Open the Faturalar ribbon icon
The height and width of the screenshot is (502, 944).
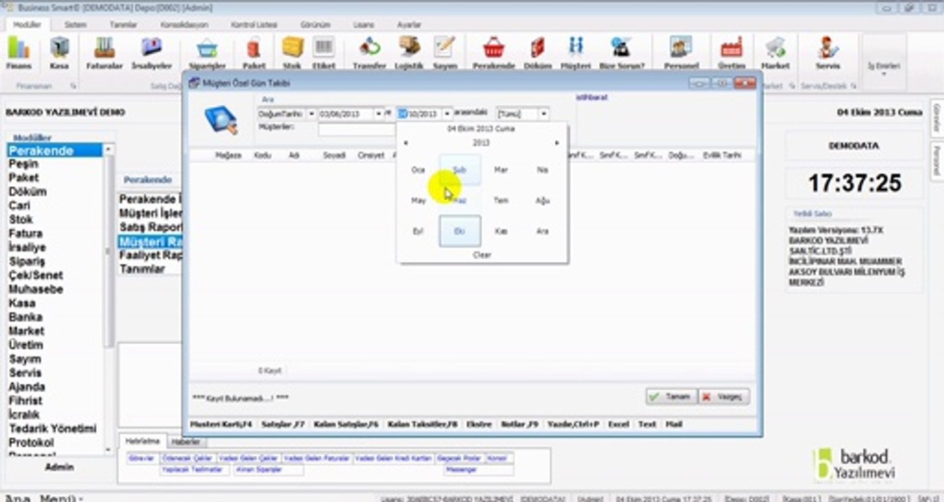[x=104, y=52]
